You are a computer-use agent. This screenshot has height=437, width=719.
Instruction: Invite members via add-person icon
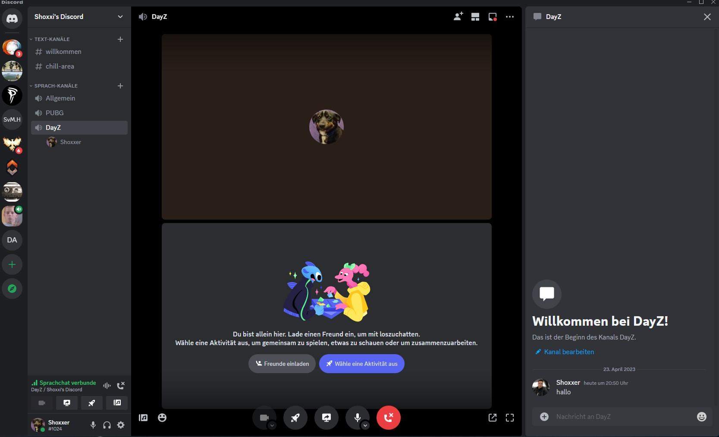[x=458, y=17]
